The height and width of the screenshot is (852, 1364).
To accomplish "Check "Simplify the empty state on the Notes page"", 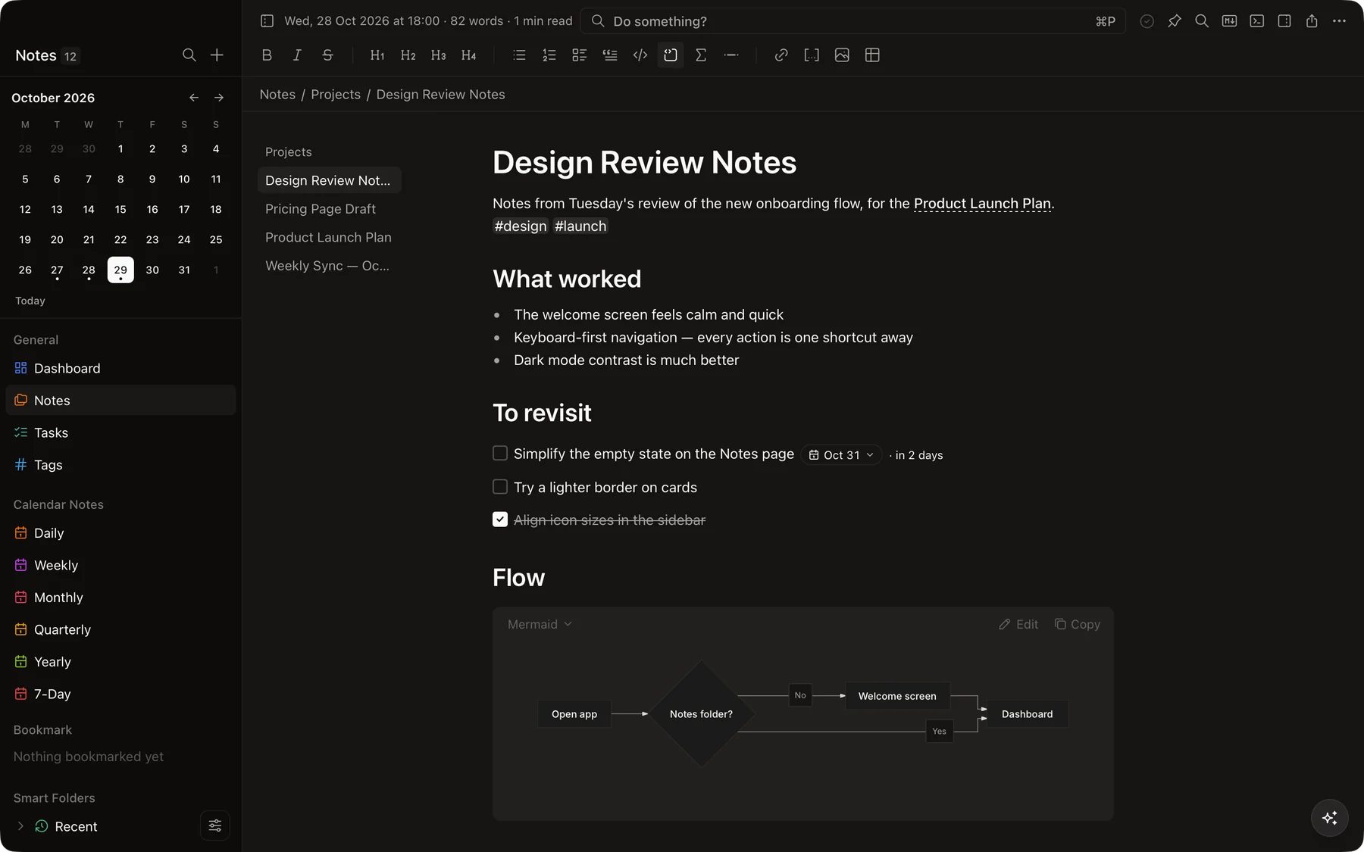I will tap(500, 453).
